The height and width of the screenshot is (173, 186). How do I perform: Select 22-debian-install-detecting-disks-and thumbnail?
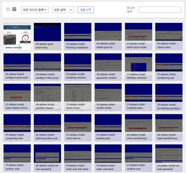click(x=47, y=128)
